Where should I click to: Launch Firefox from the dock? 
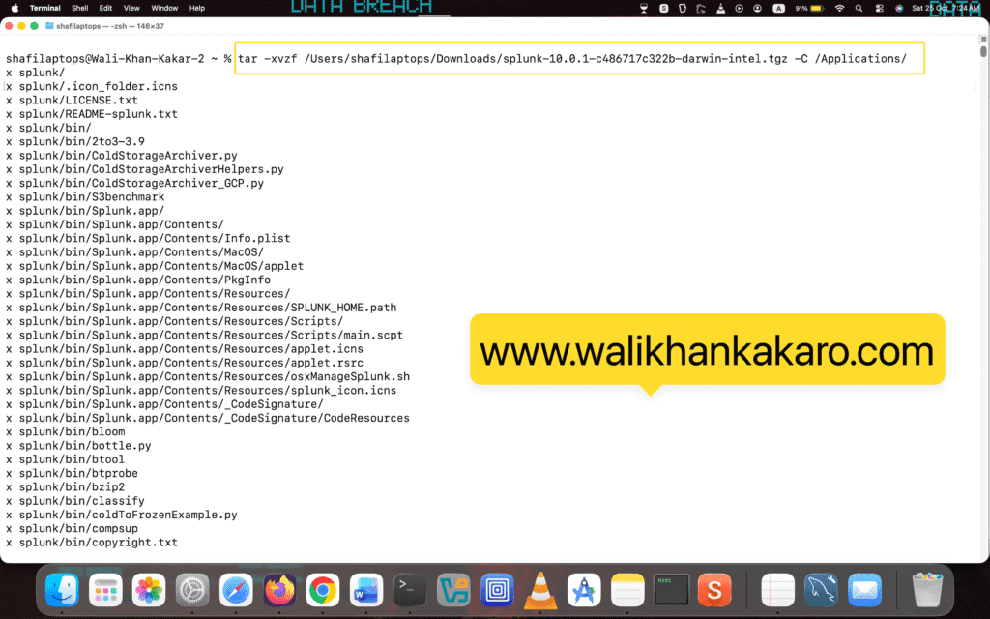pyautogui.click(x=279, y=590)
